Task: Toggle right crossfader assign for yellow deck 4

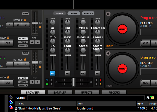Action: tap(100, 84)
